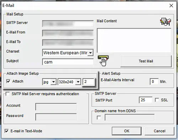Open the jpg image format dropdown
178x140 pixels.
[x=53, y=82]
